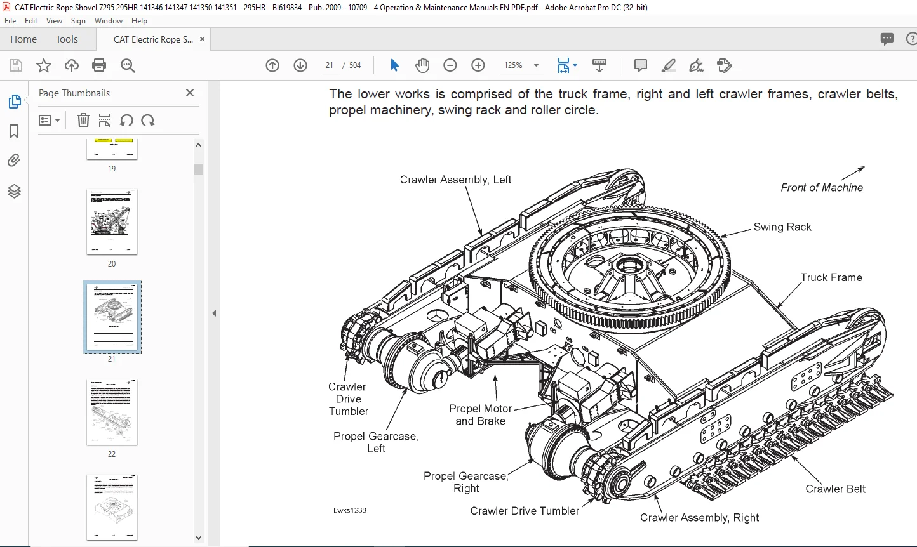Select the arrow selection tool
This screenshot has width=917, height=547.
[394, 65]
